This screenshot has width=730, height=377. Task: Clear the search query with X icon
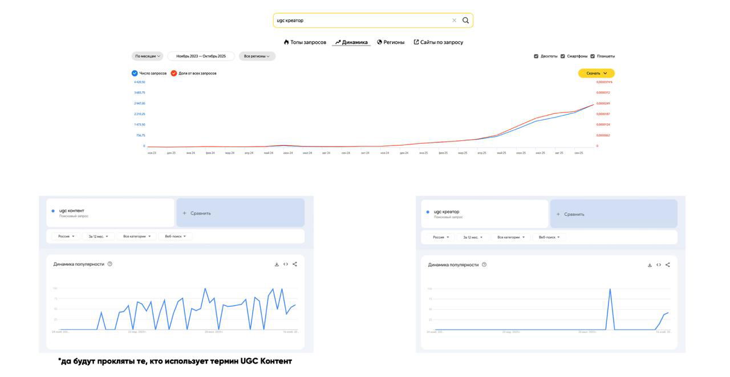454,21
